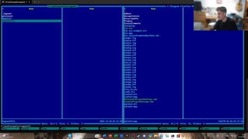Show hidden system tray icons
Image resolution: width=248 pixels, height=139 pixels.
[214, 136]
